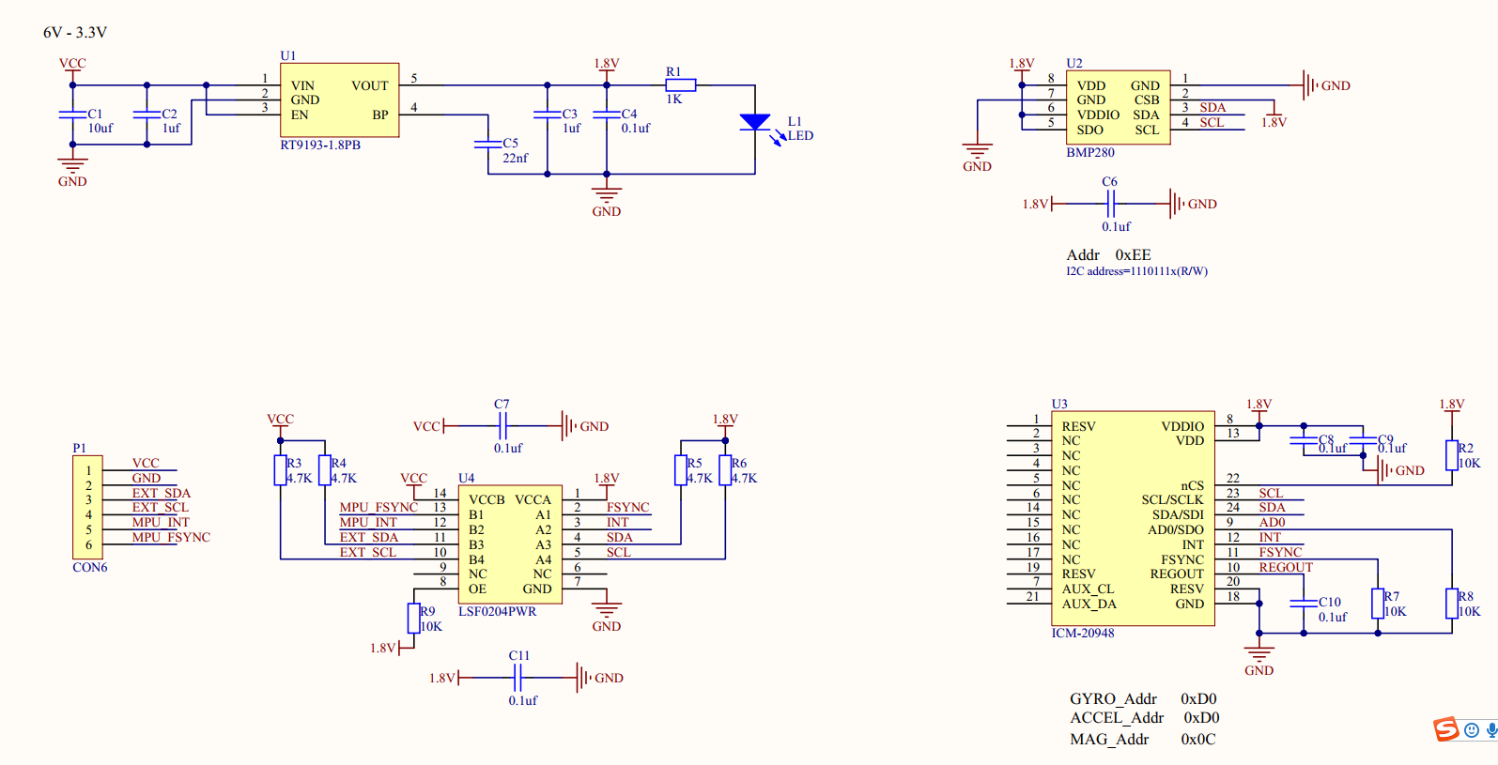Select resistor R5 4.7K symbol
The height and width of the screenshot is (765, 1498).
(x=681, y=470)
